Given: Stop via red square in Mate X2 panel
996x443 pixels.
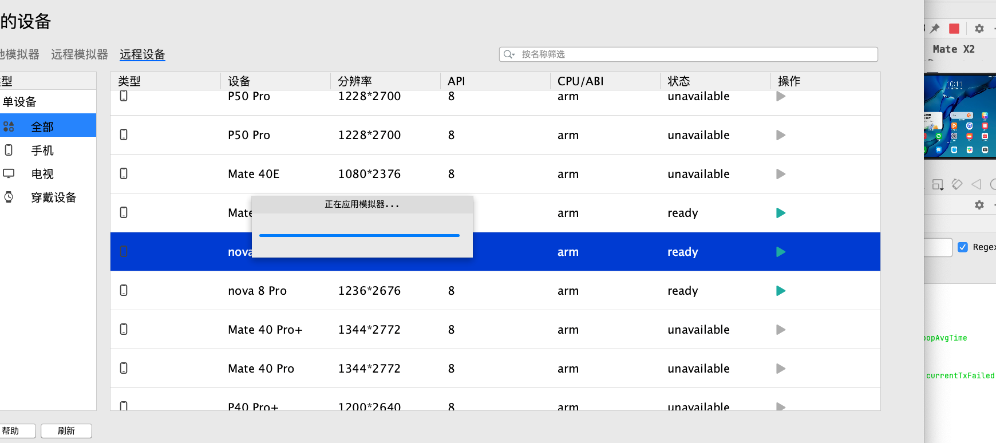Looking at the screenshot, I should (x=954, y=29).
